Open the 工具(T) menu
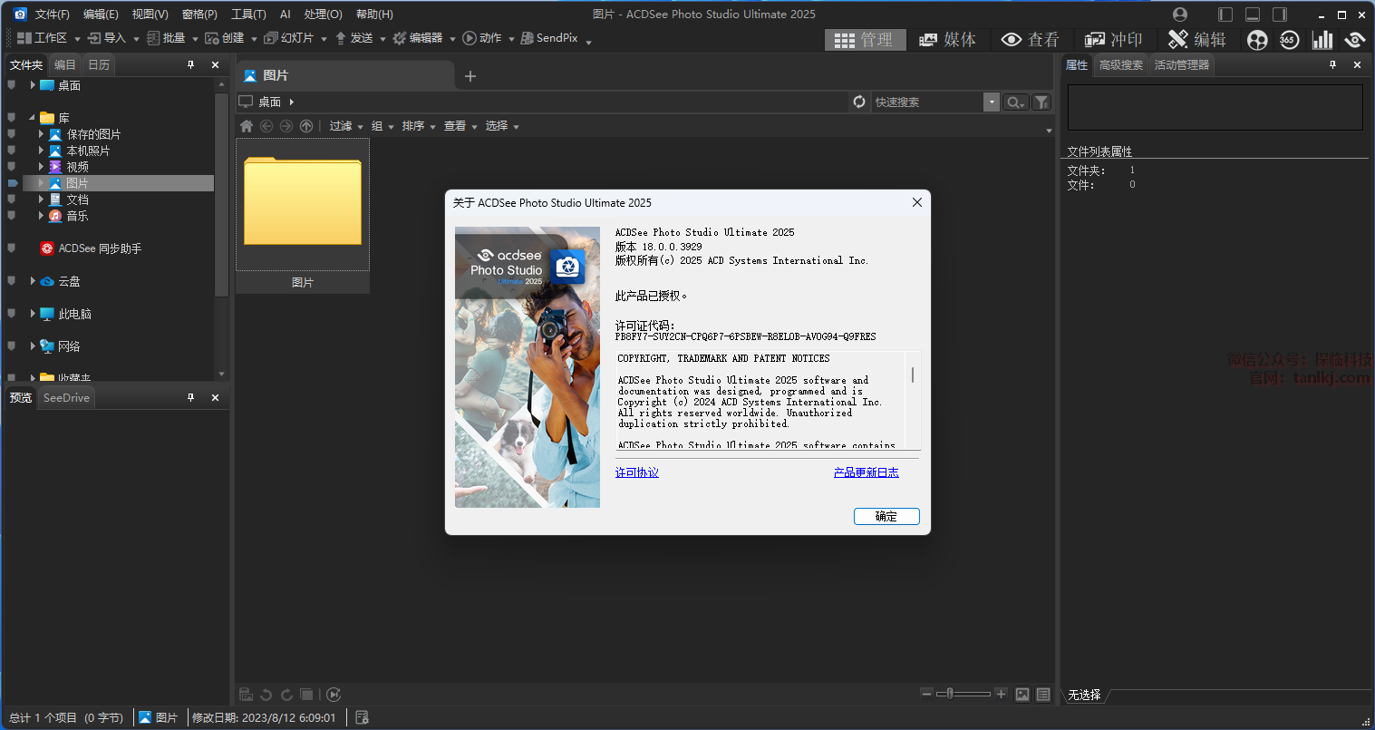The height and width of the screenshot is (730, 1375). coord(248,14)
